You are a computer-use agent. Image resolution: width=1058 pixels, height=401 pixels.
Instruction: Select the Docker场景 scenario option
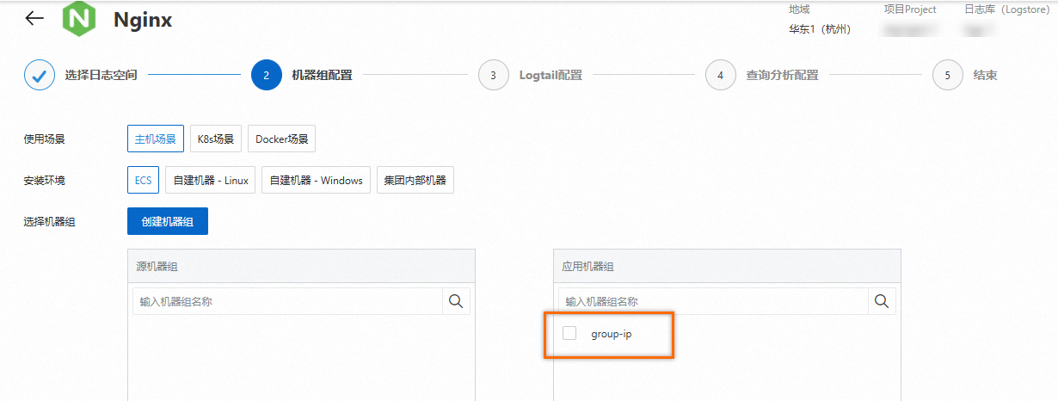(x=282, y=139)
